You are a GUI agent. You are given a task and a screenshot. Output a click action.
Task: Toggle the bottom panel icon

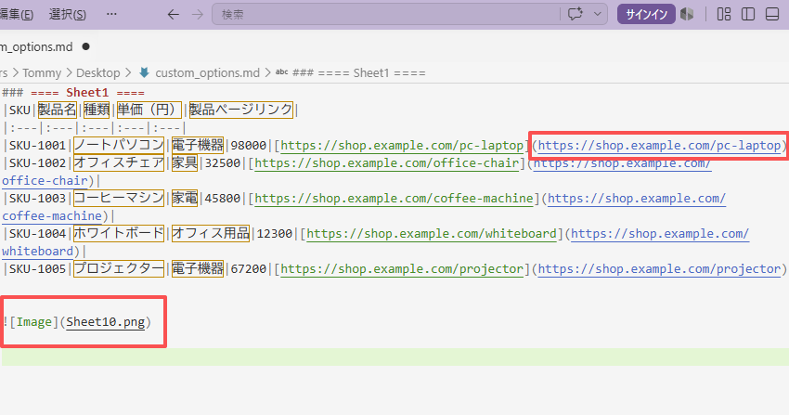[772, 14]
